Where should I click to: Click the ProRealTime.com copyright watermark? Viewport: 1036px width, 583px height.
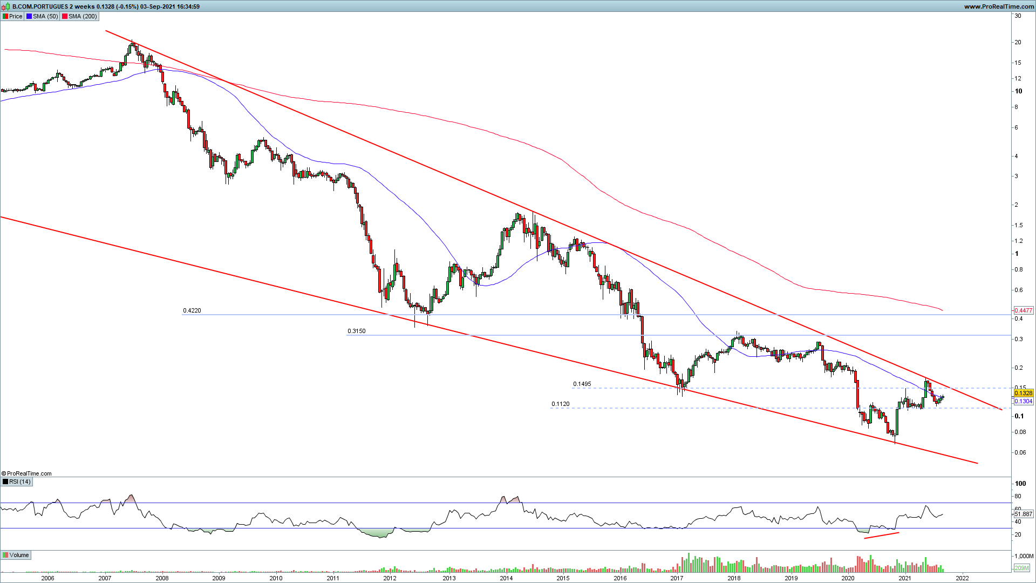[26, 473]
